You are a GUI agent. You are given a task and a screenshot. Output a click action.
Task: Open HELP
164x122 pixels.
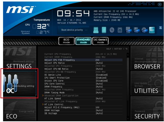click(109, 49)
